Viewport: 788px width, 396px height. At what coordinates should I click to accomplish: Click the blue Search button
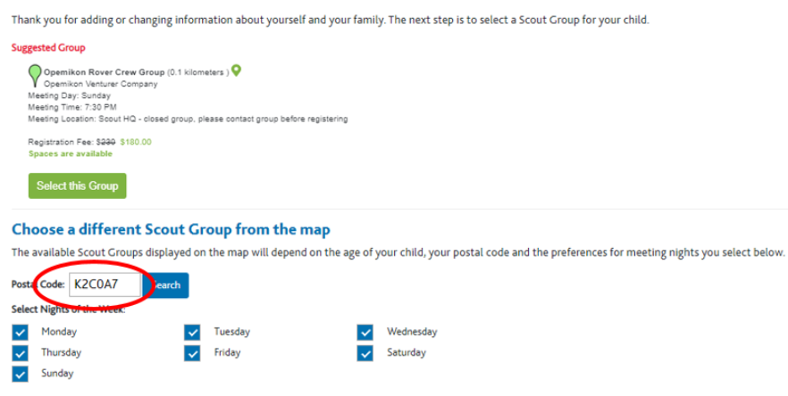(x=166, y=285)
